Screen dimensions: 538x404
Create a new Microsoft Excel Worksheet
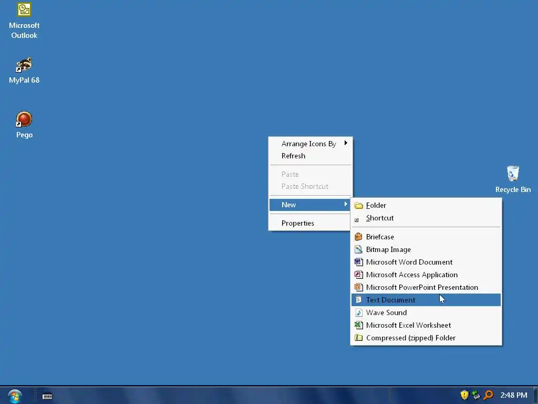[426, 325]
